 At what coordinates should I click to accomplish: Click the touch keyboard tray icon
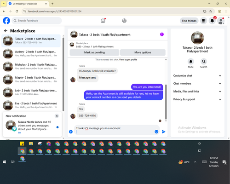click(x=204, y=162)
